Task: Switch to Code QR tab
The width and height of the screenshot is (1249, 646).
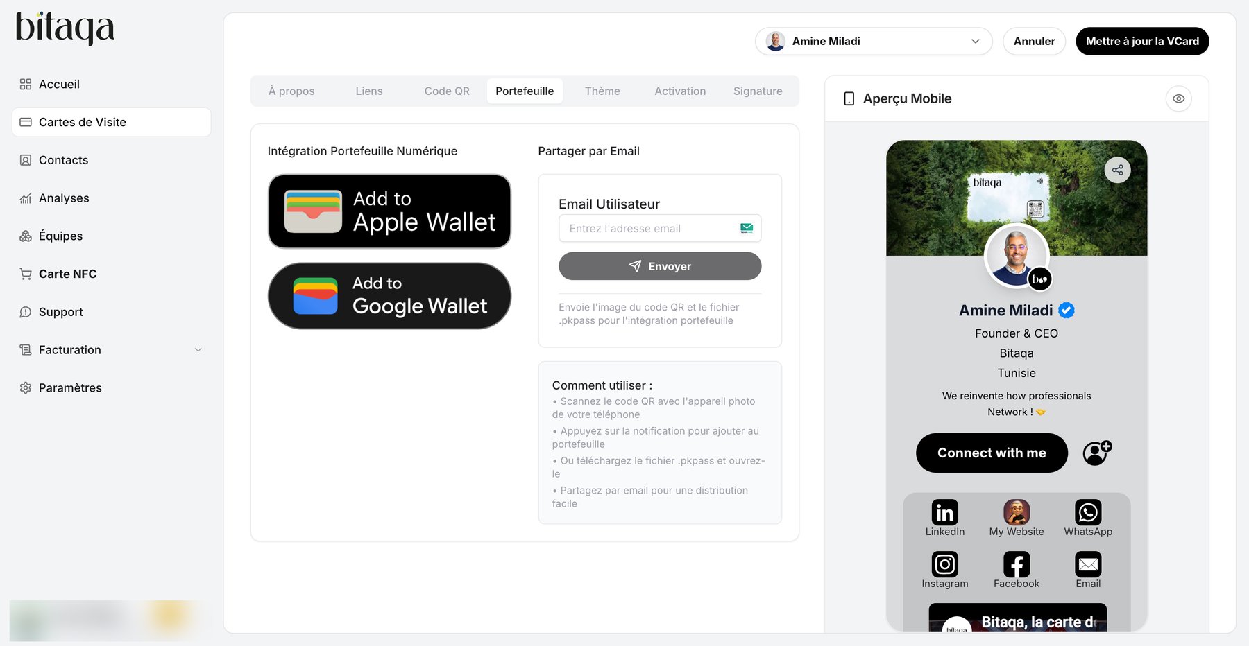Action: [447, 91]
